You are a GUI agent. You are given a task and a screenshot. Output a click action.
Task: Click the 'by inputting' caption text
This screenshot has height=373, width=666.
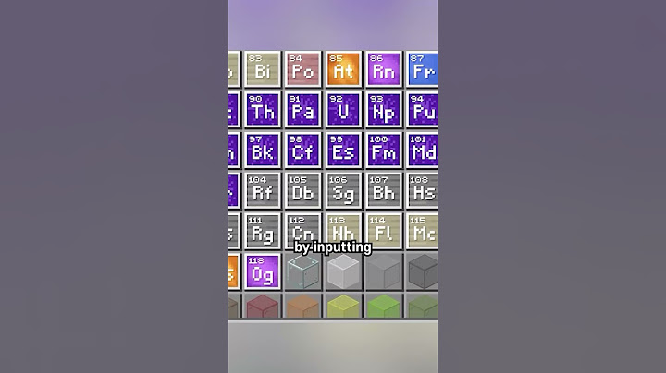pos(333,247)
